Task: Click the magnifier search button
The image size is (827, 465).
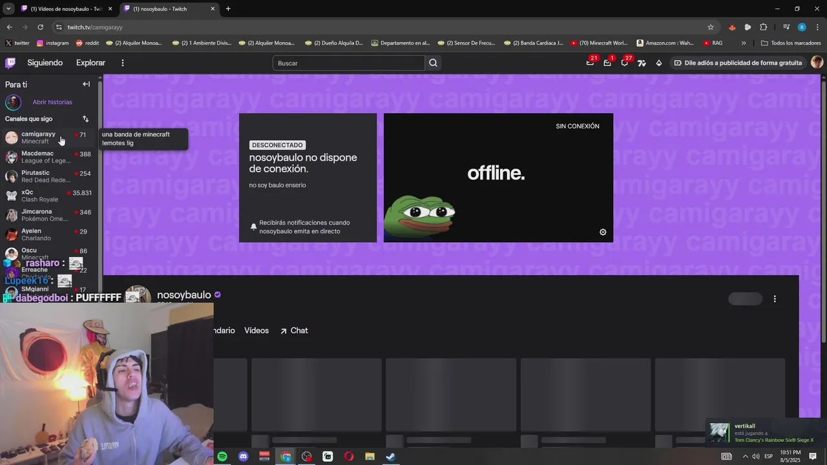Action: [433, 63]
